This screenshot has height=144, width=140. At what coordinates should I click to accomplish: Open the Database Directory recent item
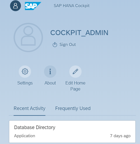tap(72, 132)
